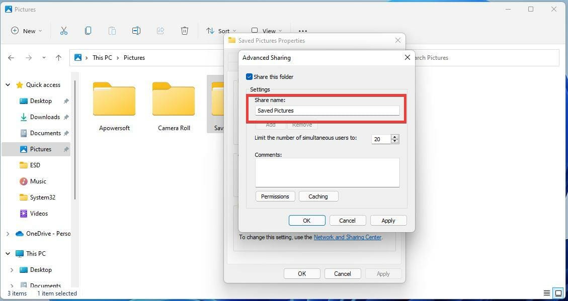Click the Copy icon in the toolbar
Image resolution: width=568 pixels, height=301 pixels.
coord(88,31)
